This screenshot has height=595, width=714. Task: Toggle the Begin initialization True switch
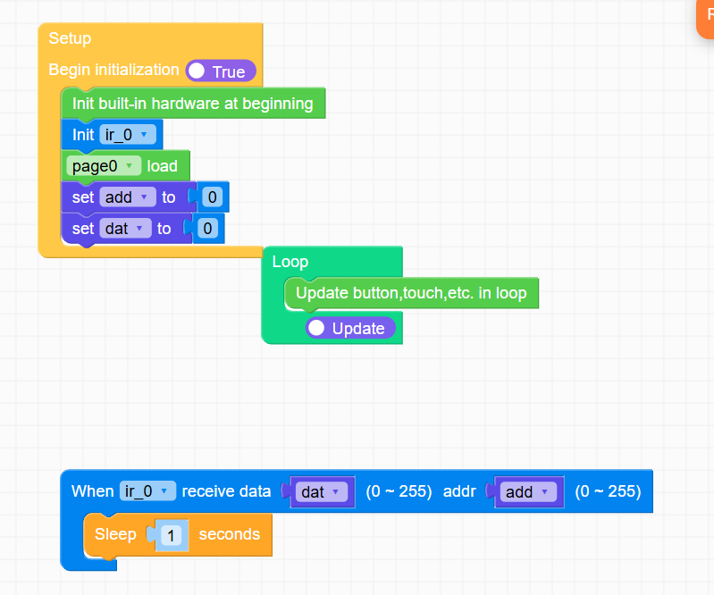tap(220, 71)
